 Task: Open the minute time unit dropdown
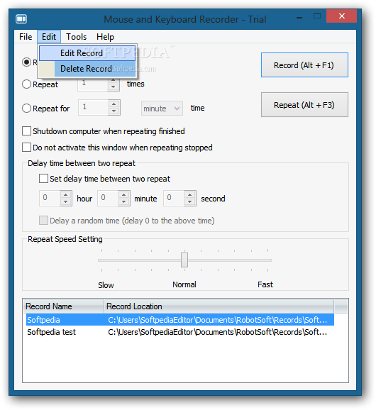click(x=162, y=109)
